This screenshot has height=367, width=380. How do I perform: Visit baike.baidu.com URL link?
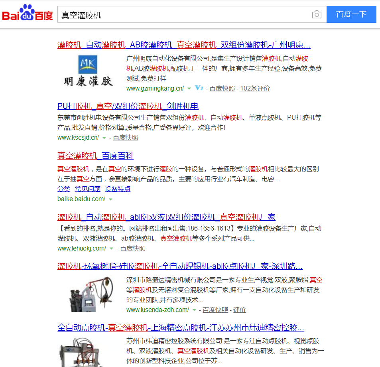click(x=81, y=199)
